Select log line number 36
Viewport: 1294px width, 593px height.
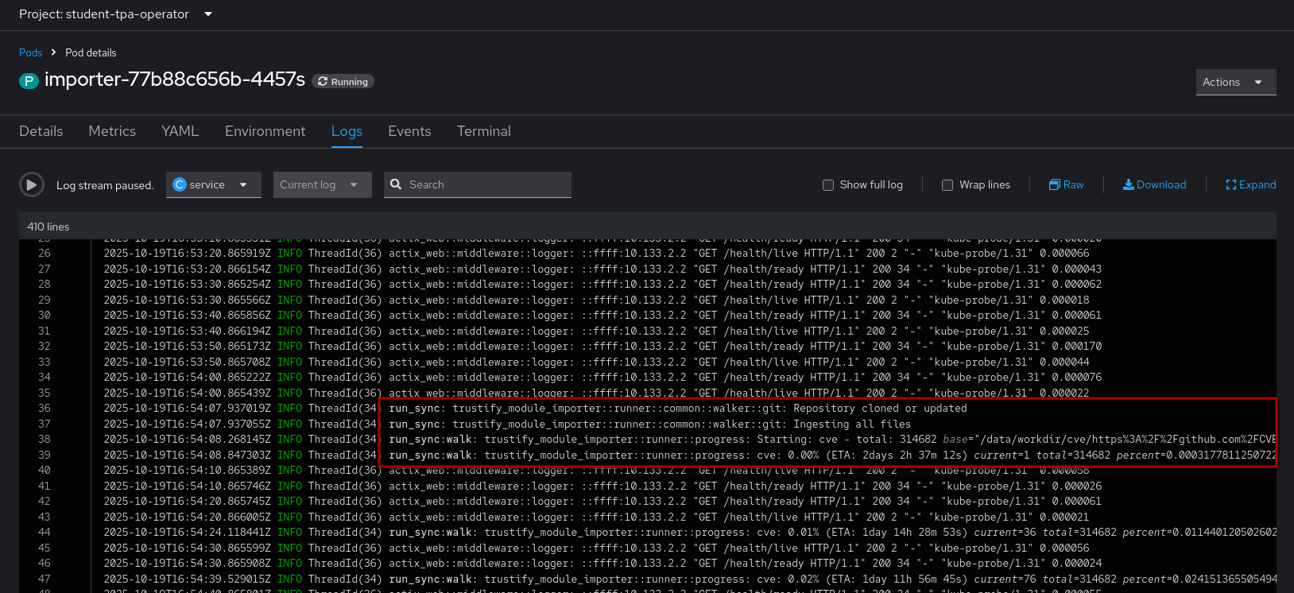click(45, 408)
